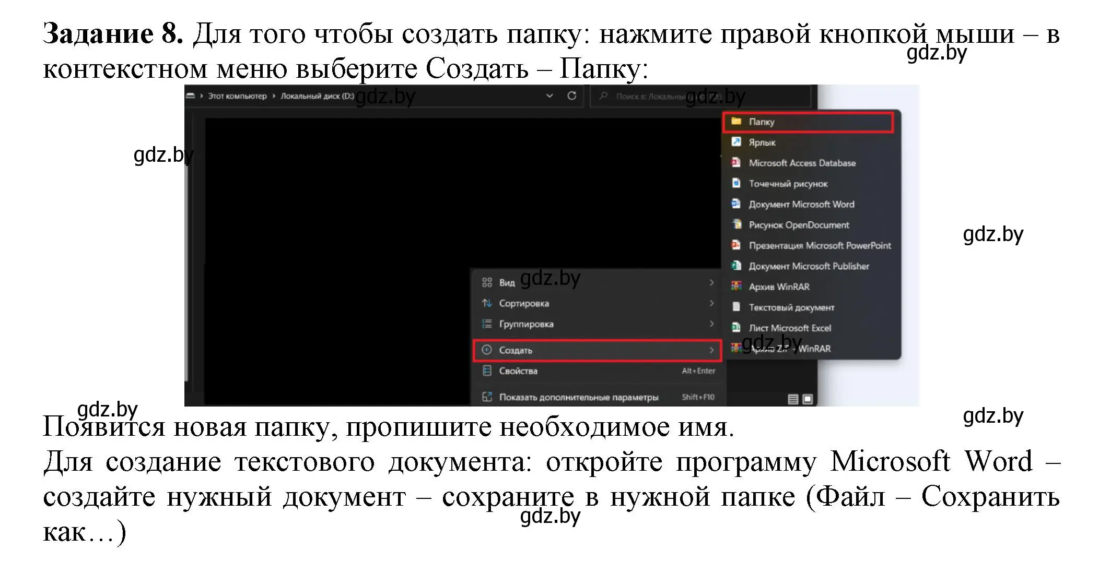
Task: Click the Сортировка arrows icon
Action: [x=487, y=303]
